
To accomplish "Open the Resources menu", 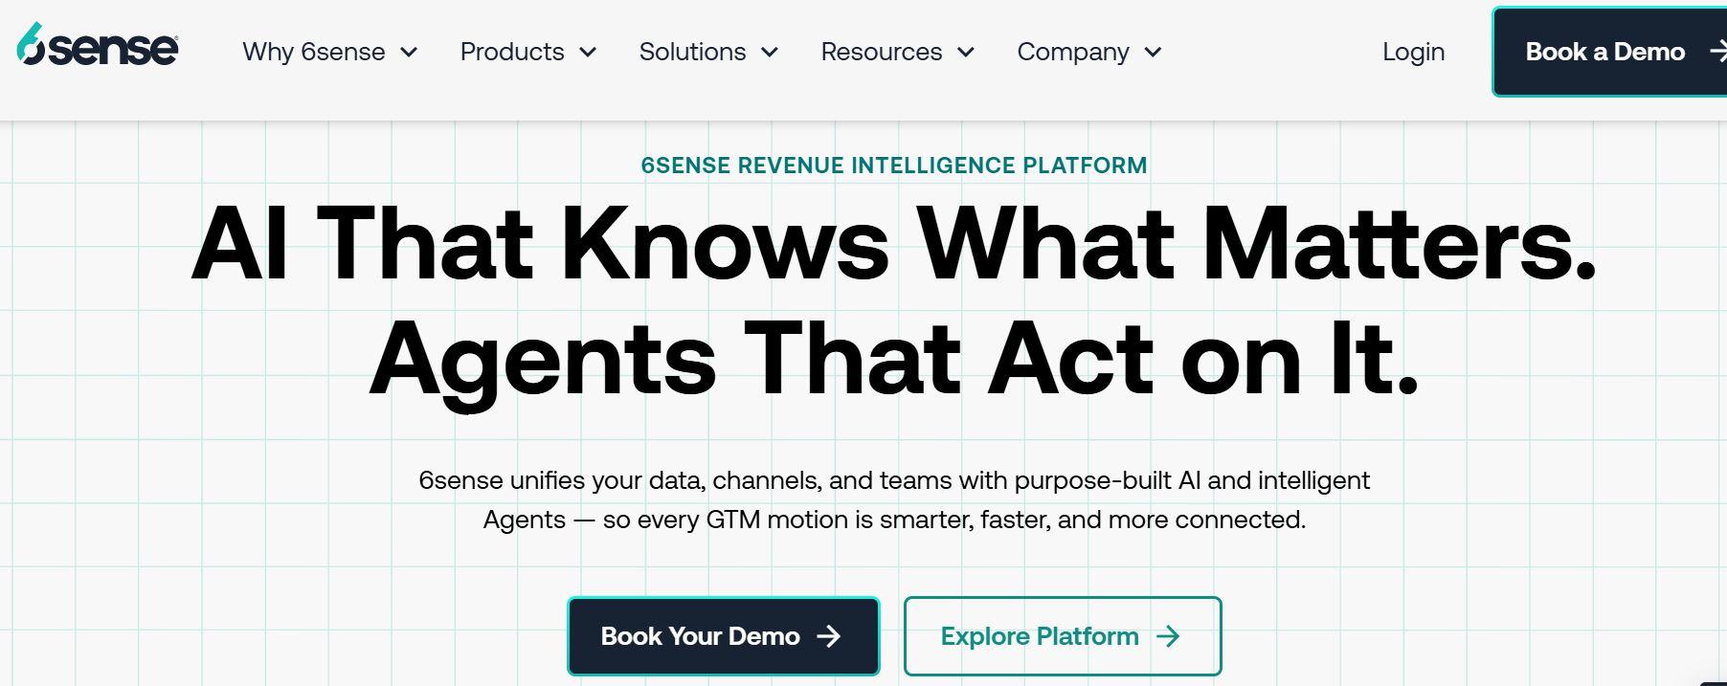I will tap(882, 52).
